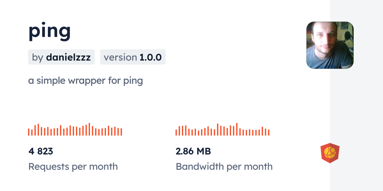Image resolution: width=383 pixels, height=191 pixels.
Task: Click the requests per month bar chart
Action: (75, 130)
